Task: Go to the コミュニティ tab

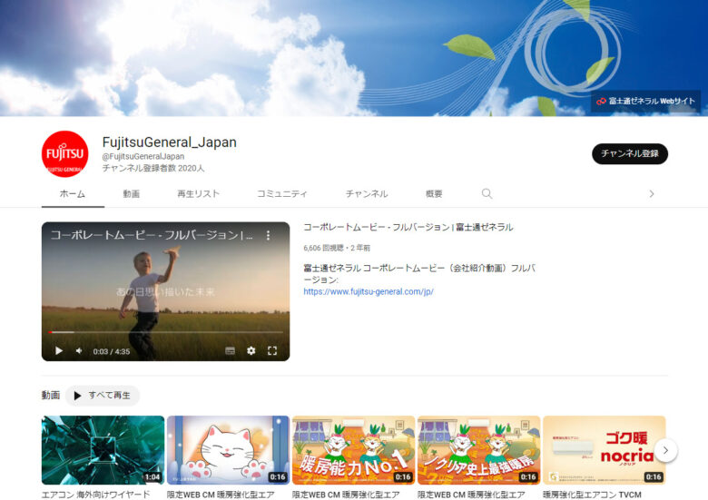Action: coord(282,194)
